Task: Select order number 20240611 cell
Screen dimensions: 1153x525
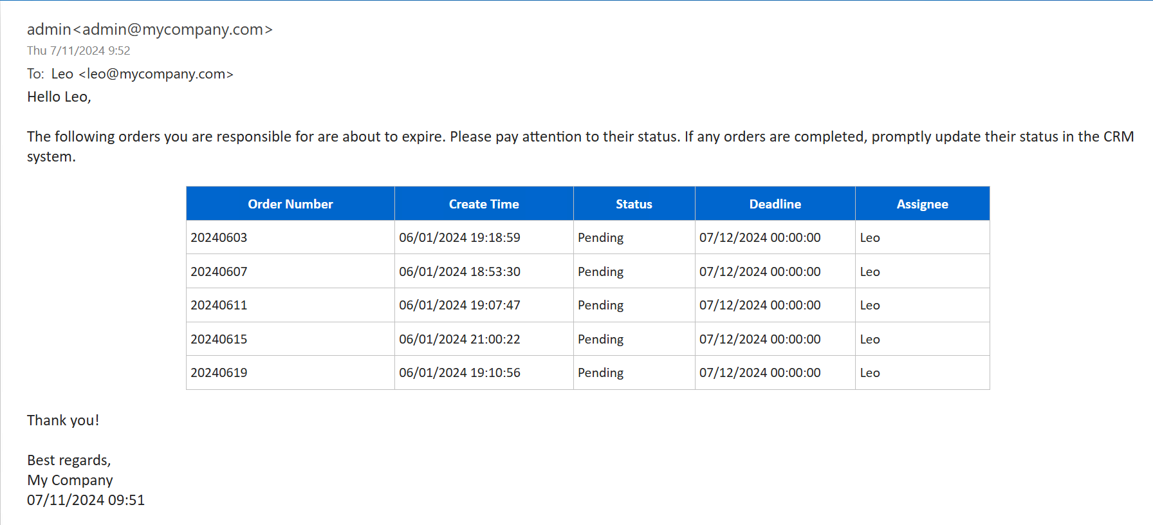Action: click(219, 305)
